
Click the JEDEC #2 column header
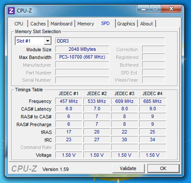point(97,93)
